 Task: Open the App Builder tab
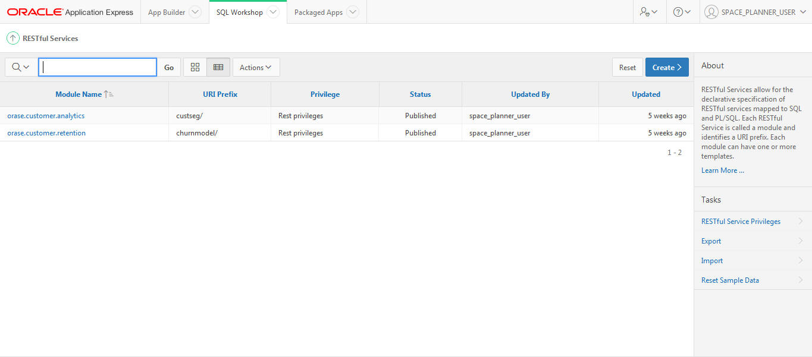[x=167, y=12]
